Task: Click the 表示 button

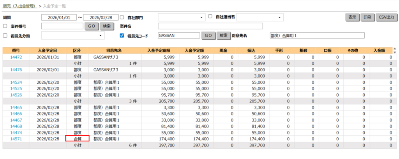Action: (x=352, y=17)
